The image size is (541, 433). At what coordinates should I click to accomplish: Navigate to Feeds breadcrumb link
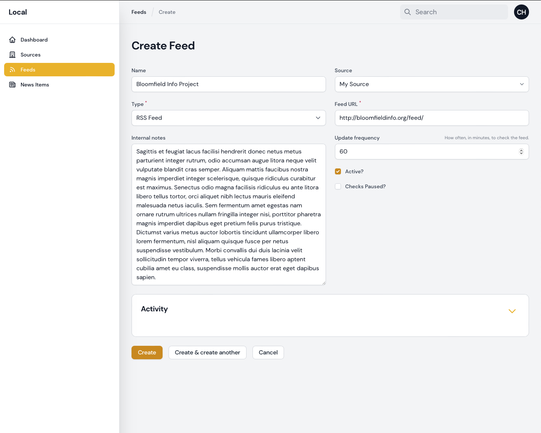click(x=139, y=12)
